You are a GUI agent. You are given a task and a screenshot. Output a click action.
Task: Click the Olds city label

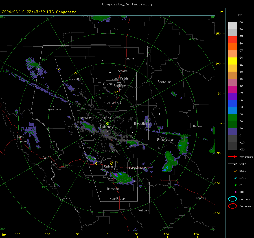tap(108, 118)
